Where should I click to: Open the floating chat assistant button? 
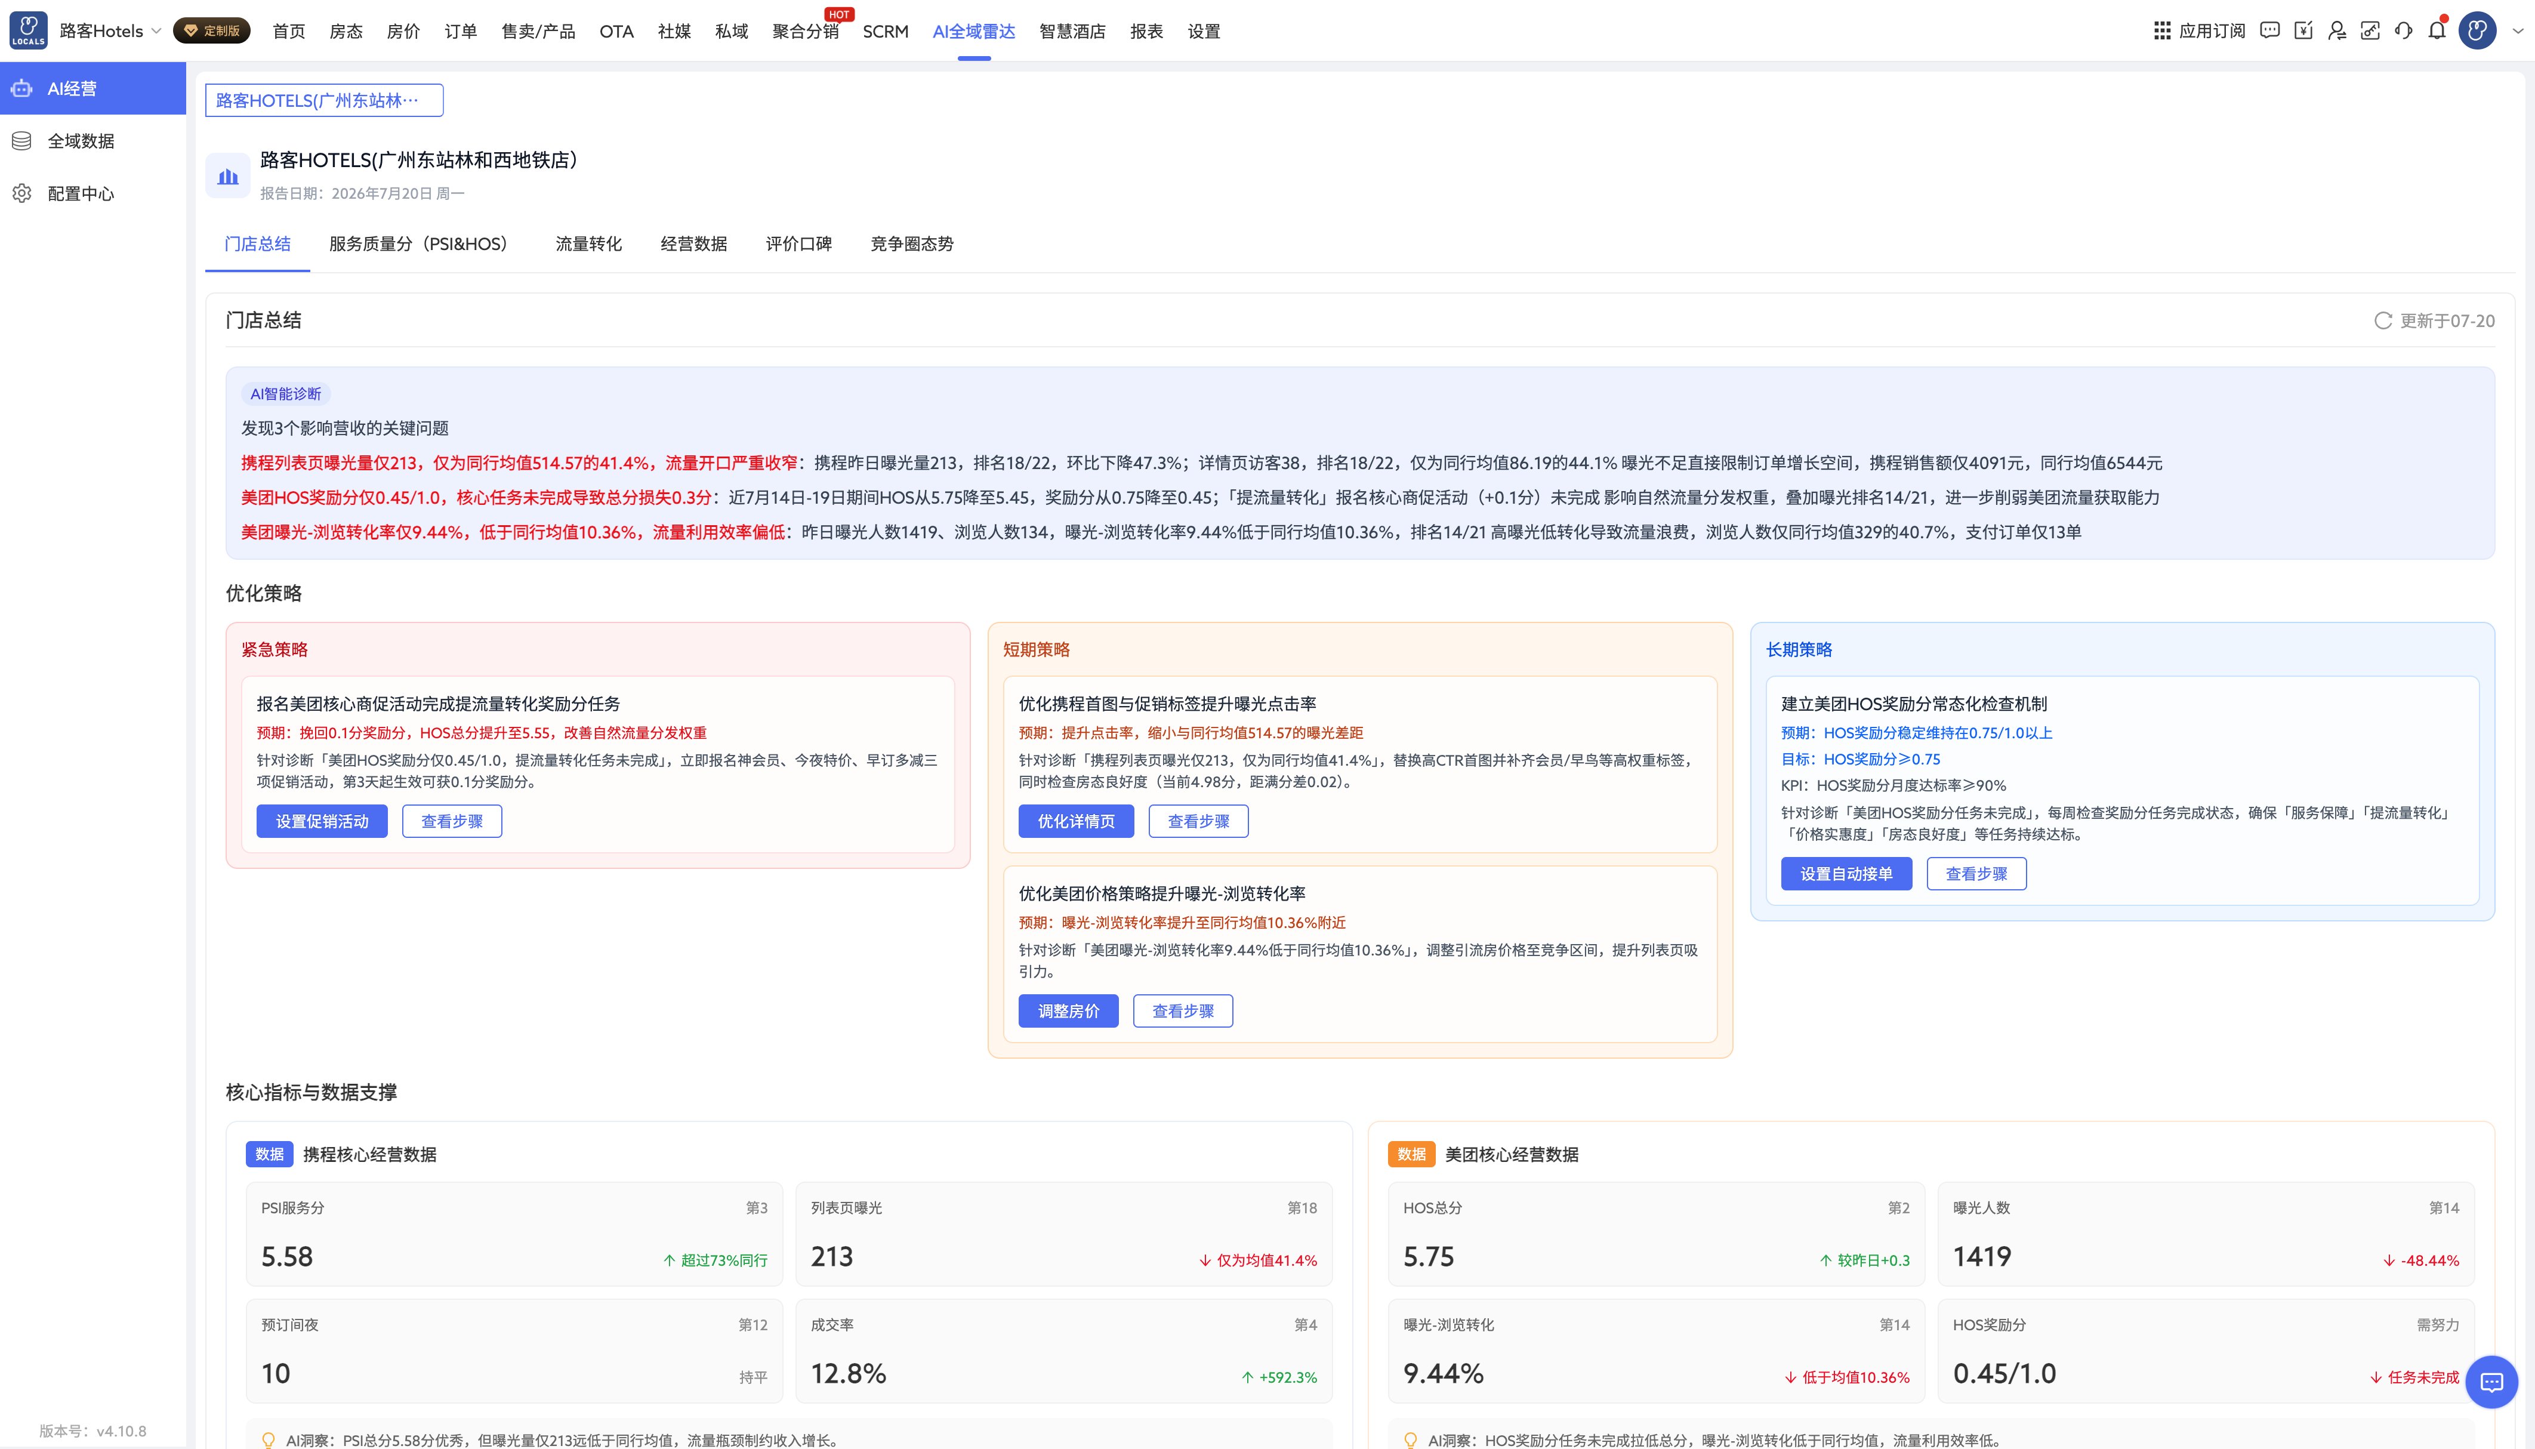tap(2491, 1382)
